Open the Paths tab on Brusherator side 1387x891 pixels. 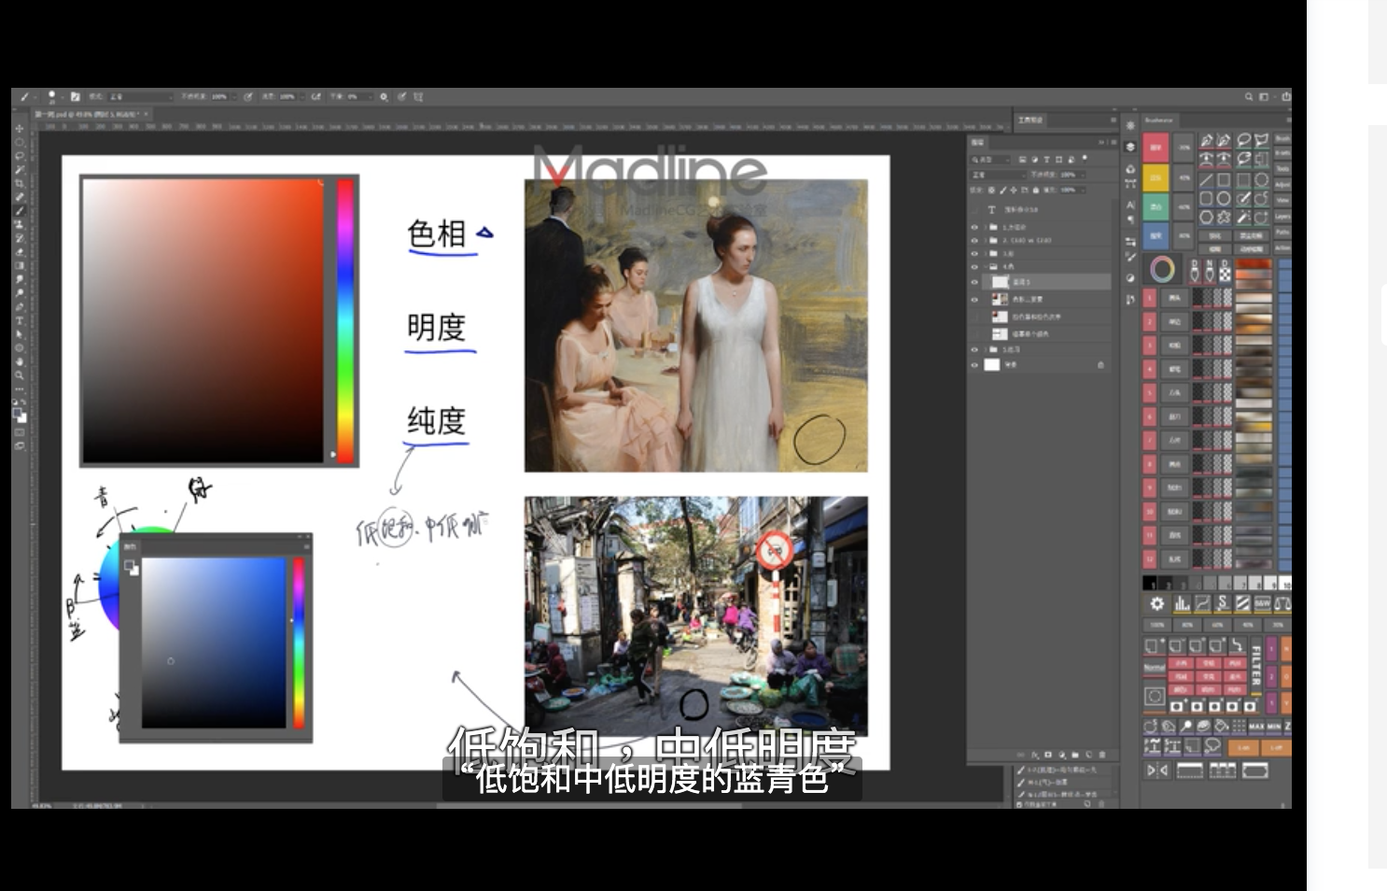1282,232
